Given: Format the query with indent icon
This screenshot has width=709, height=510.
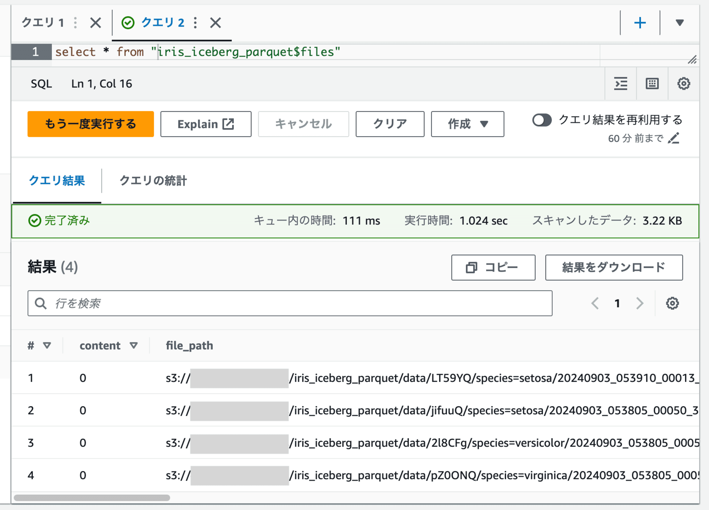Looking at the screenshot, I should point(620,84).
